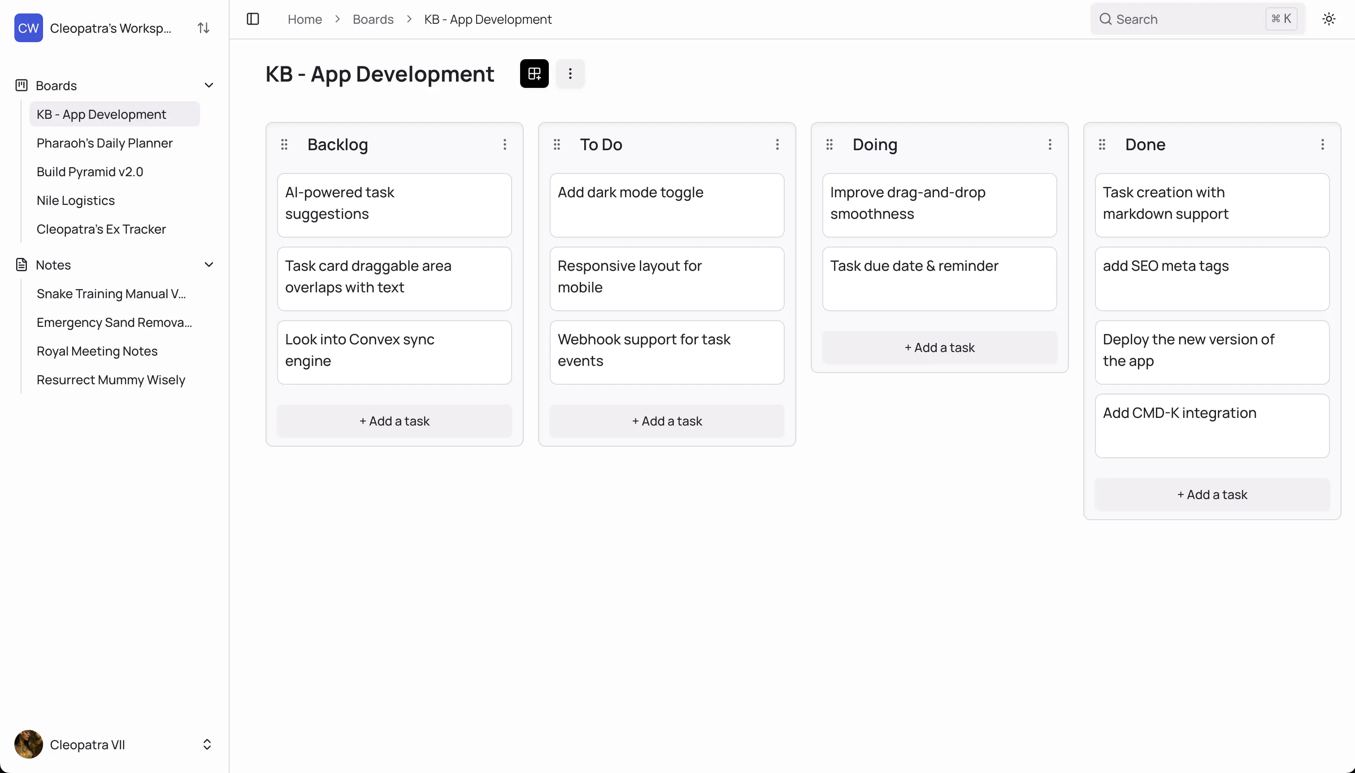Click the Done column drag handle icon
The height and width of the screenshot is (773, 1355).
(x=1102, y=144)
